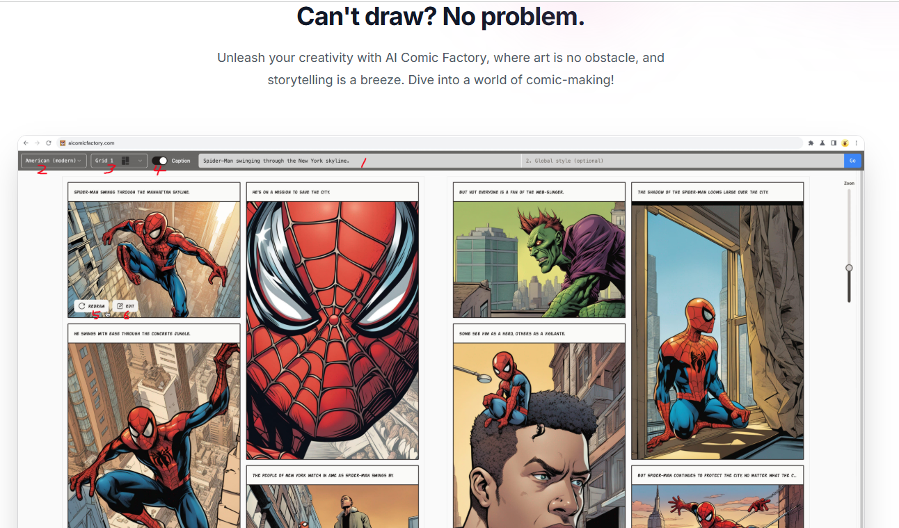Image resolution: width=899 pixels, height=528 pixels.
Task: Open the American (modern) style dropdown
Action: [54, 161]
